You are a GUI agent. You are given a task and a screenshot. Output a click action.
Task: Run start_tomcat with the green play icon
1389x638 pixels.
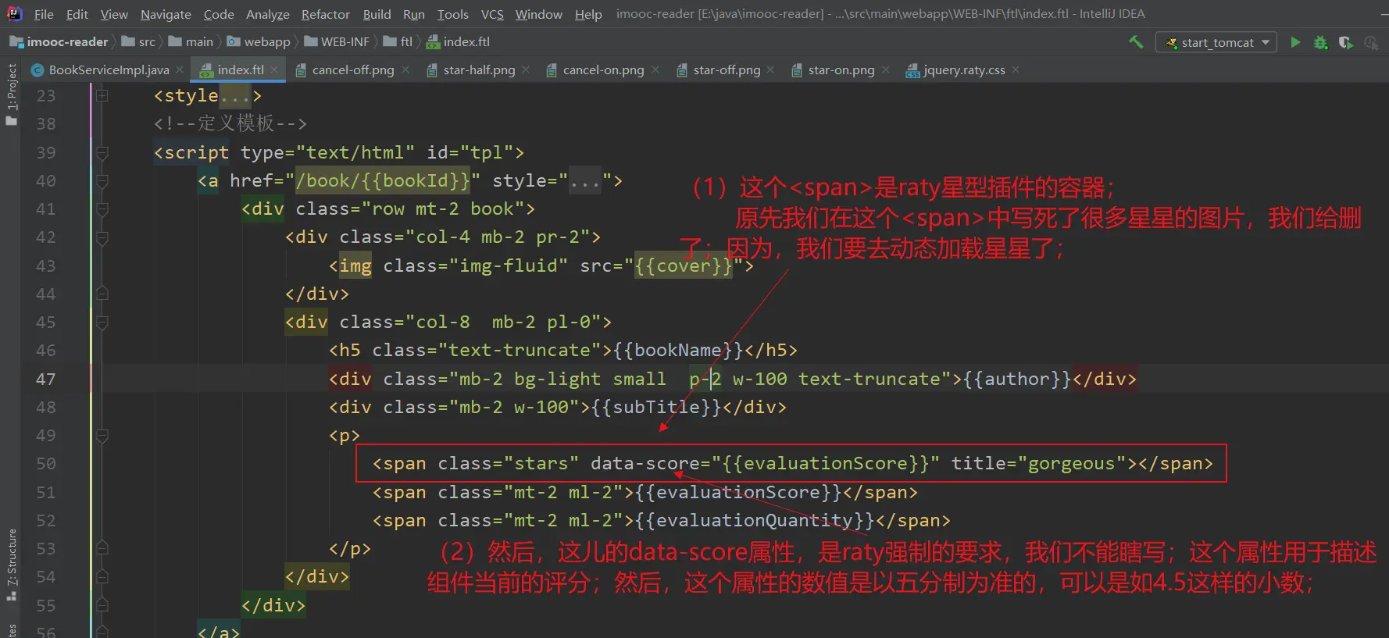click(x=1295, y=42)
